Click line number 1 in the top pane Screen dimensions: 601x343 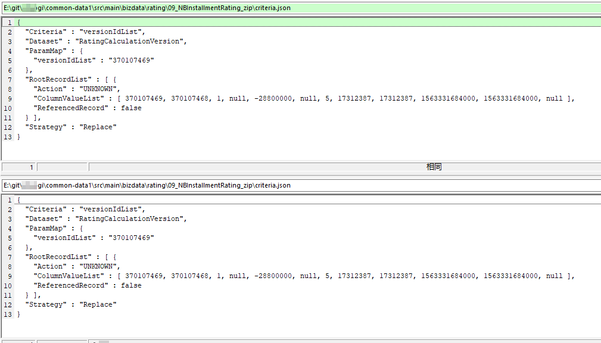(x=8, y=22)
